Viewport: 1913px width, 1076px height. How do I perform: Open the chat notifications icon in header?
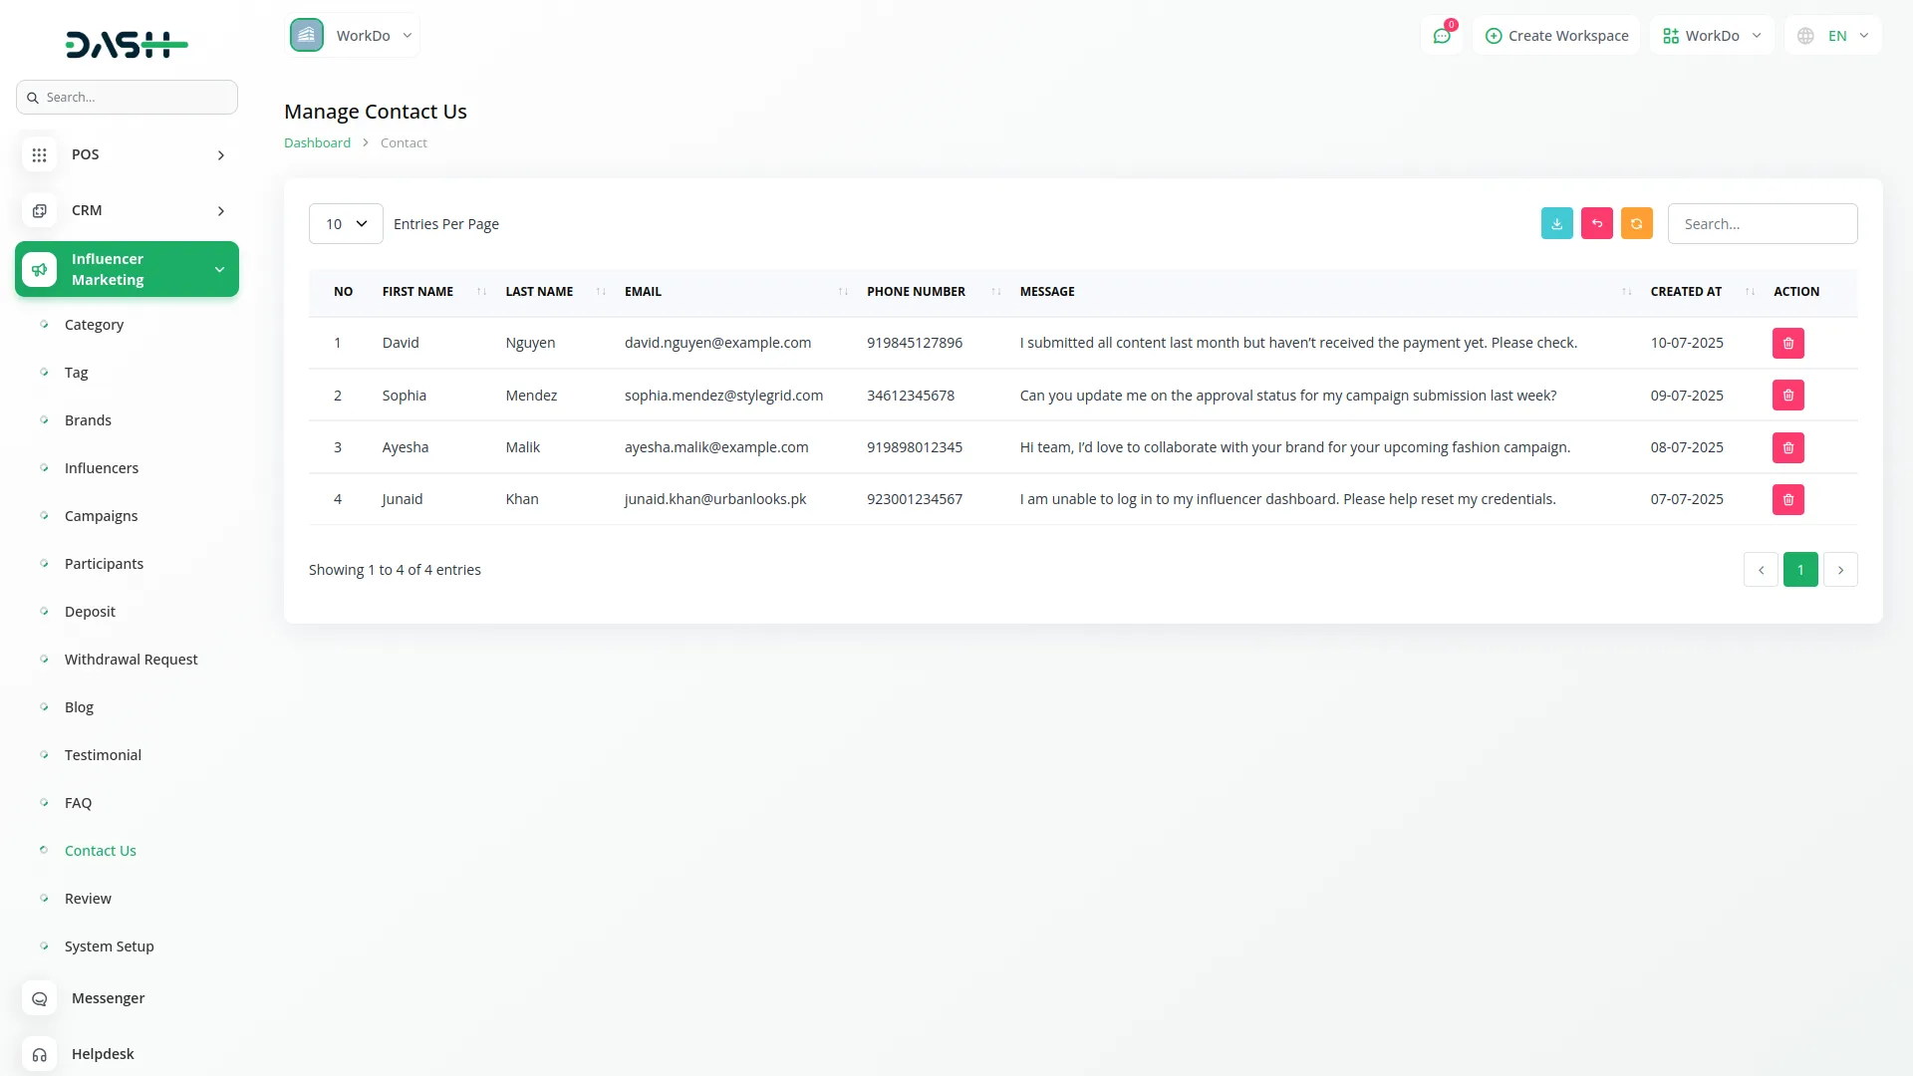coord(1442,36)
